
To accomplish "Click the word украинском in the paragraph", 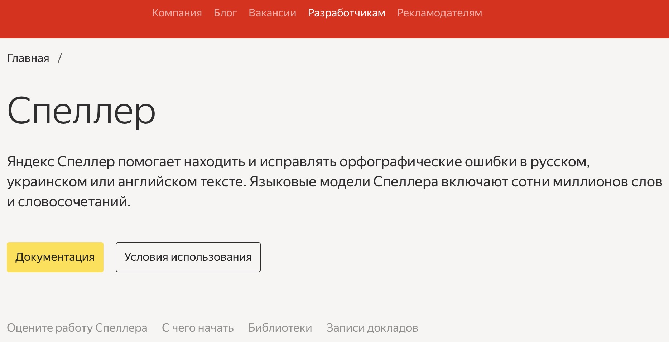I will pos(47,182).
